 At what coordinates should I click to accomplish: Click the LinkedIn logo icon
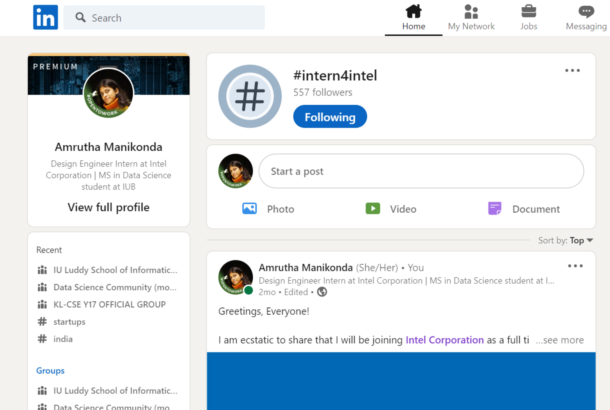[x=45, y=17]
